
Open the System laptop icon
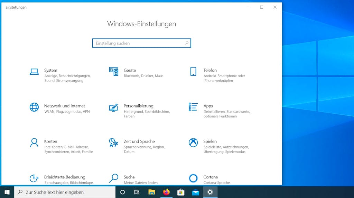point(34,72)
